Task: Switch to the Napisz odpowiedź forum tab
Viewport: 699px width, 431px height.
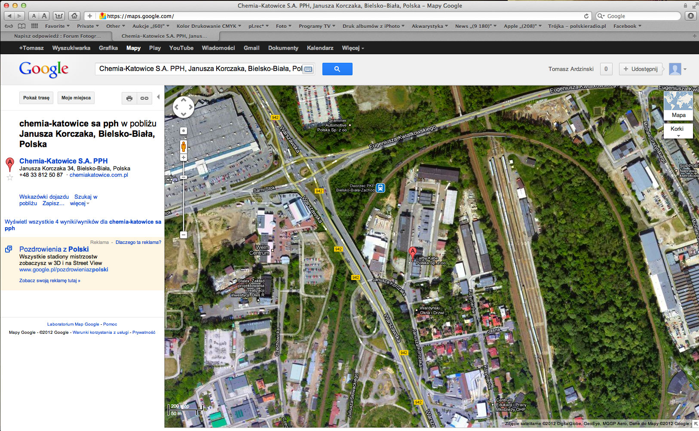Action: 58,36
